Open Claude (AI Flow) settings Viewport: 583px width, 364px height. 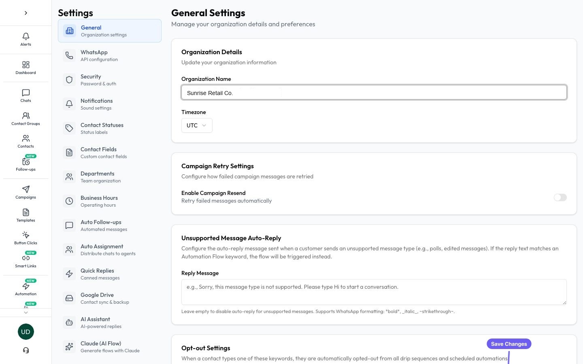tap(110, 347)
